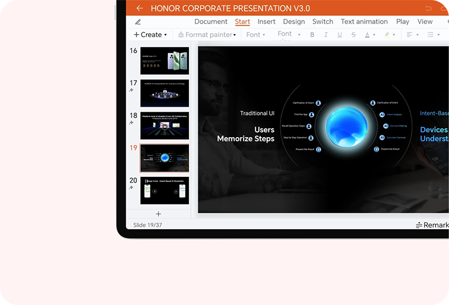Image resolution: width=449 pixels, height=305 pixels.
Task: Select slide 20 thumbnail
Action: (164, 190)
